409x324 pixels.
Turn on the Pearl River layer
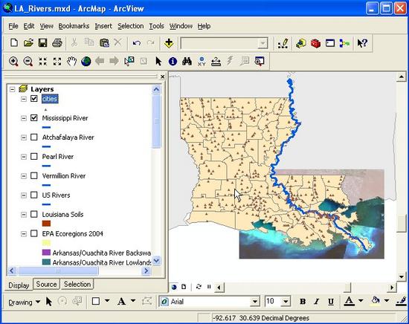[x=34, y=156]
